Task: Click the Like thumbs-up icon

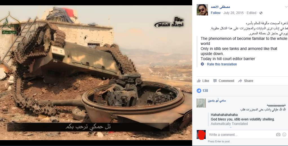Action: pyautogui.click(x=199, y=81)
